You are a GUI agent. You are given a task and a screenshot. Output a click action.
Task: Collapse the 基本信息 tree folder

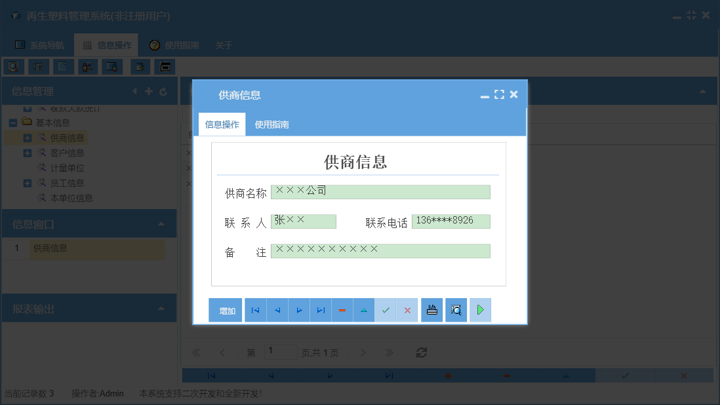click(13, 122)
